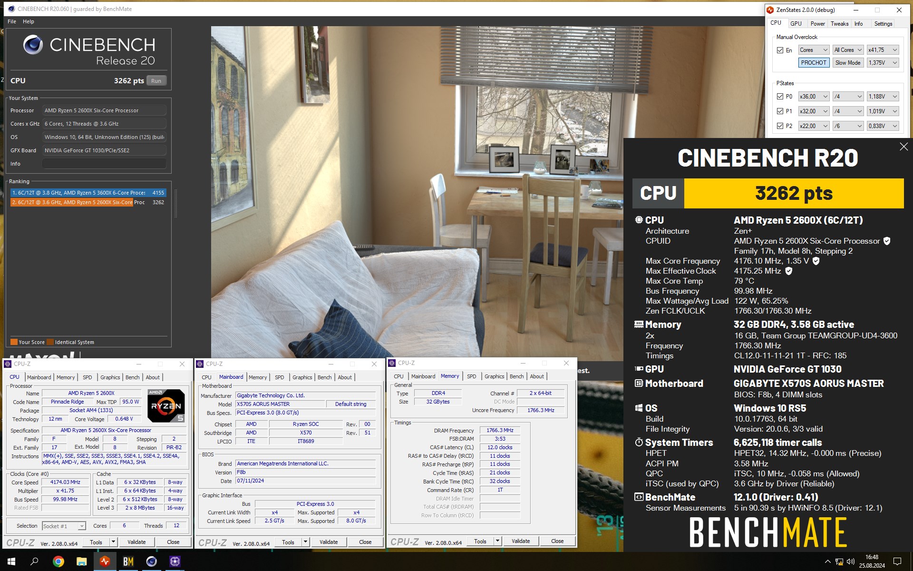This screenshot has height=571, width=913.
Task: Select Ryzen 5 2600X ranking entry
Action: 88,202
